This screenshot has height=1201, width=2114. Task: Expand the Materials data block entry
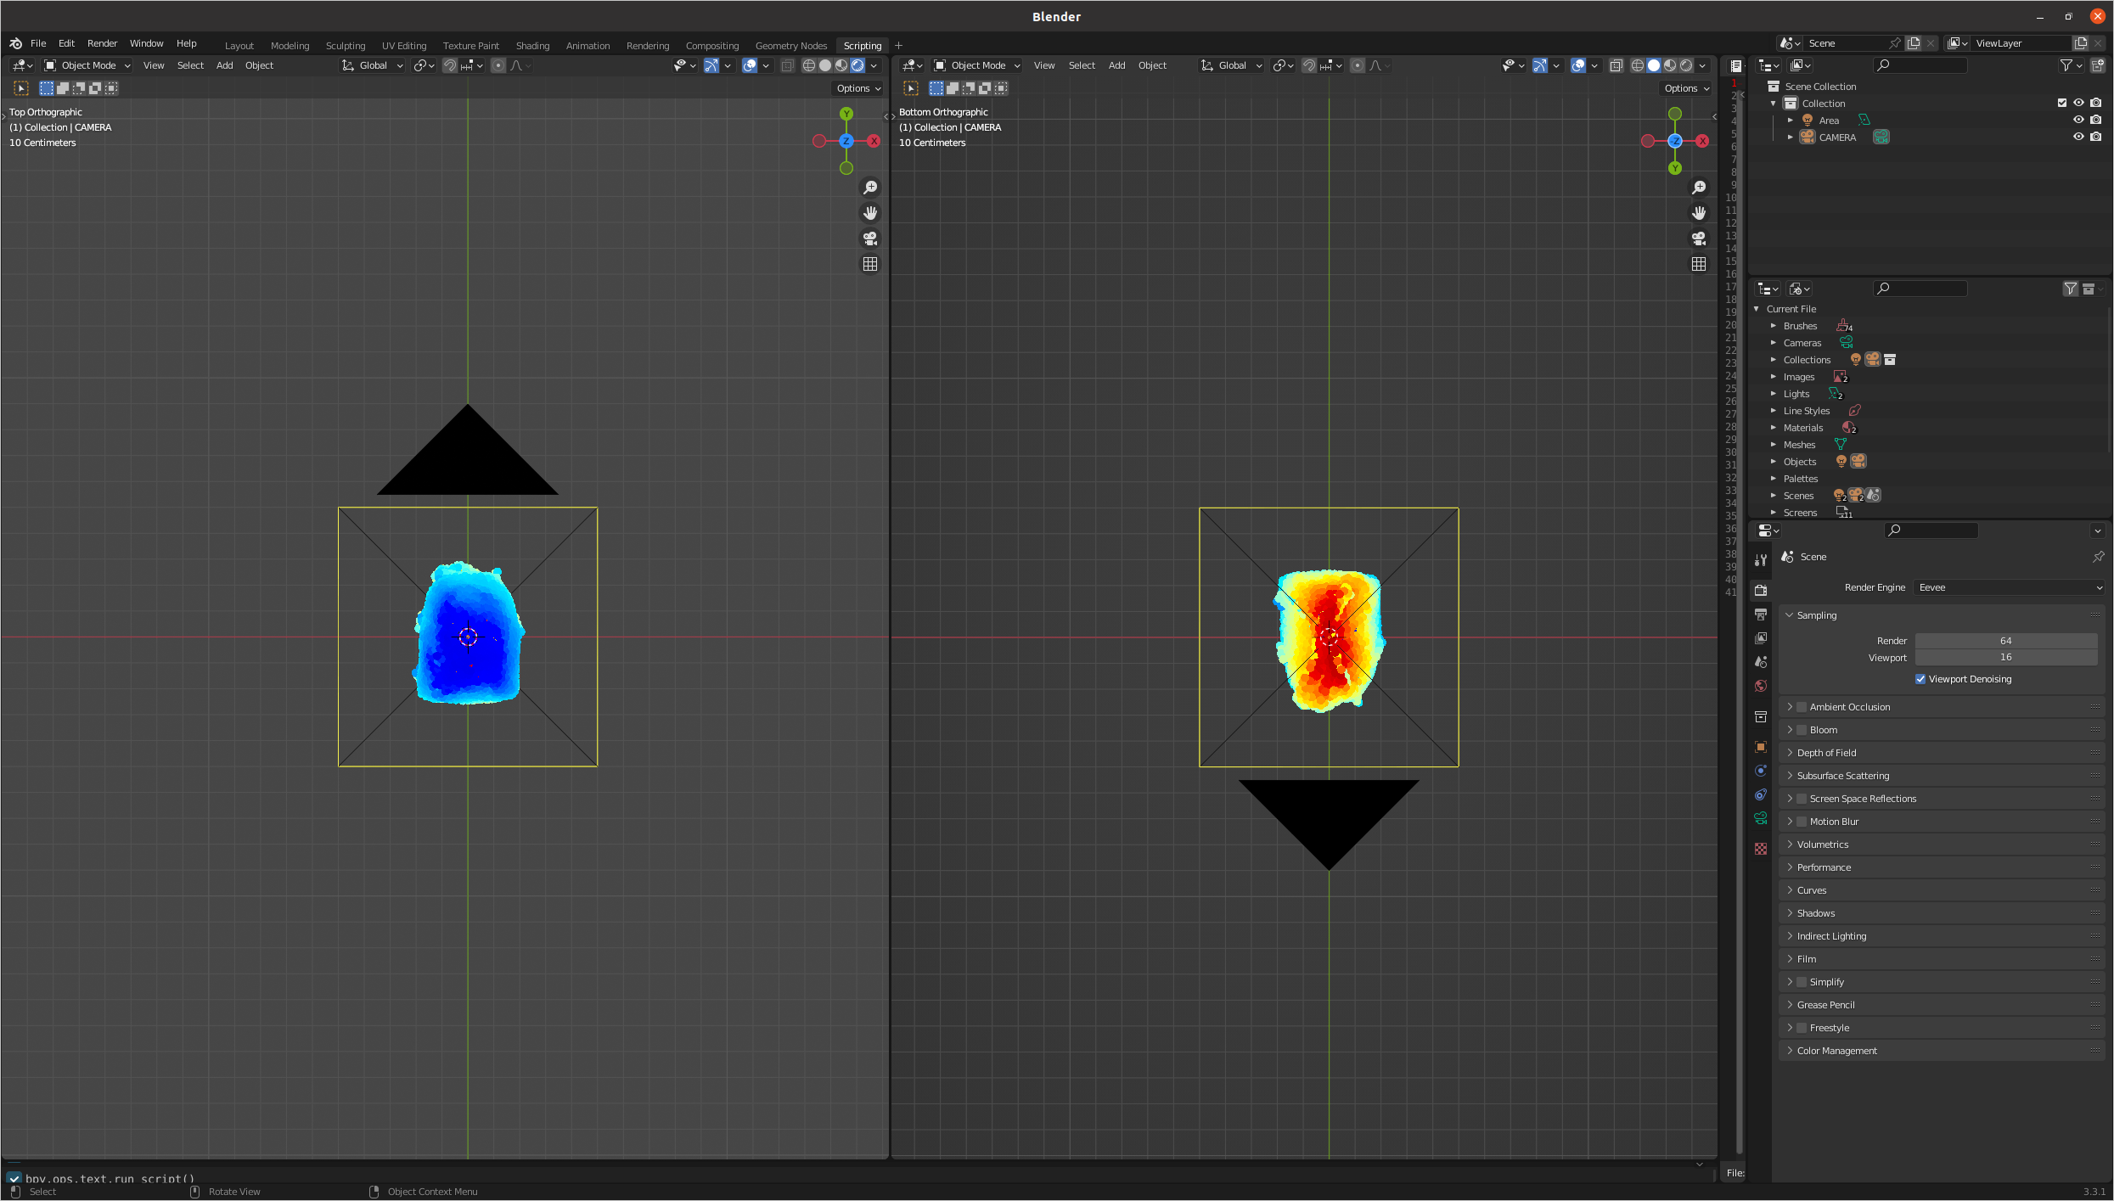coord(1774,428)
